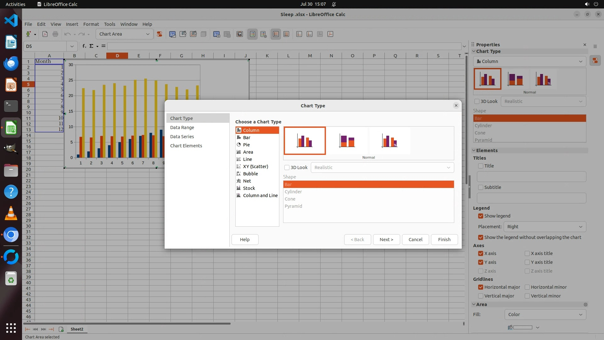Uncheck Show legend checkbox
This screenshot has width=604, height=340.
[481, 216]
